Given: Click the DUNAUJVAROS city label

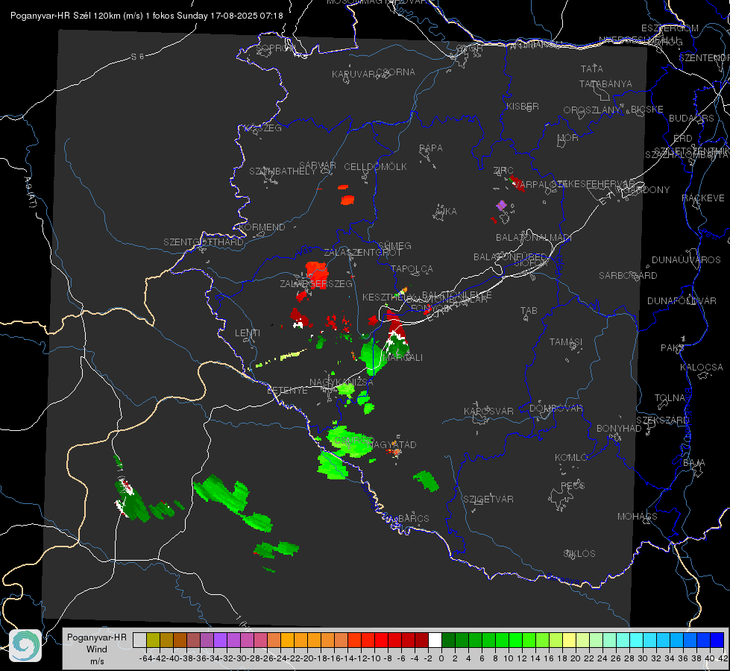Looking at the screenshot, I should (686, 260).
